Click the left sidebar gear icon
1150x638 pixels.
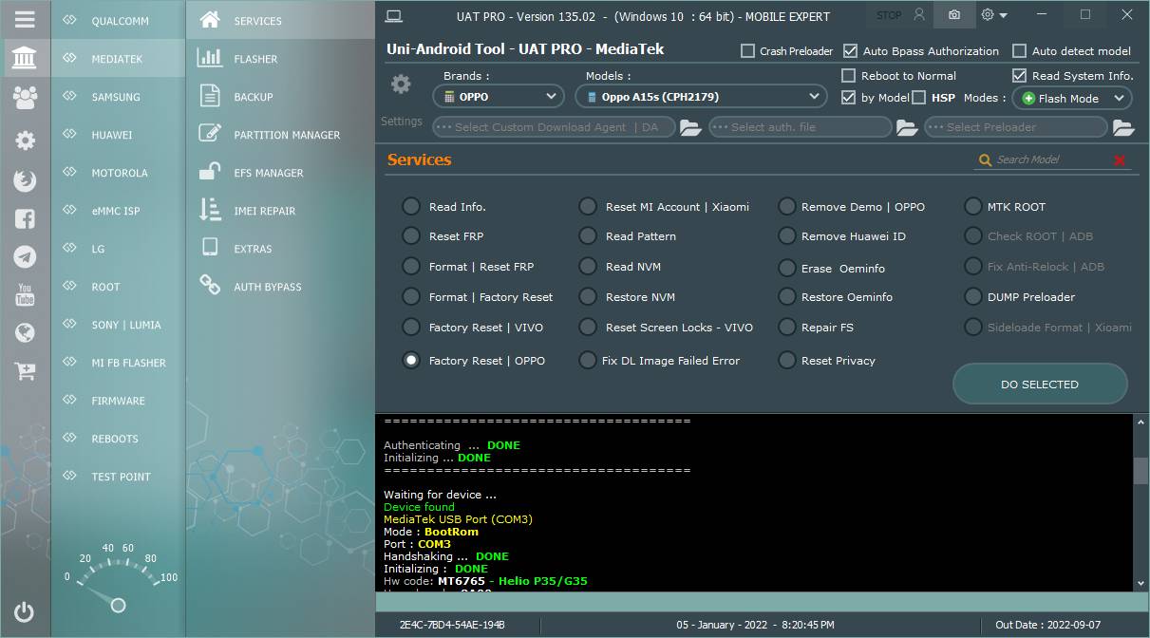[x=25, y=141]
